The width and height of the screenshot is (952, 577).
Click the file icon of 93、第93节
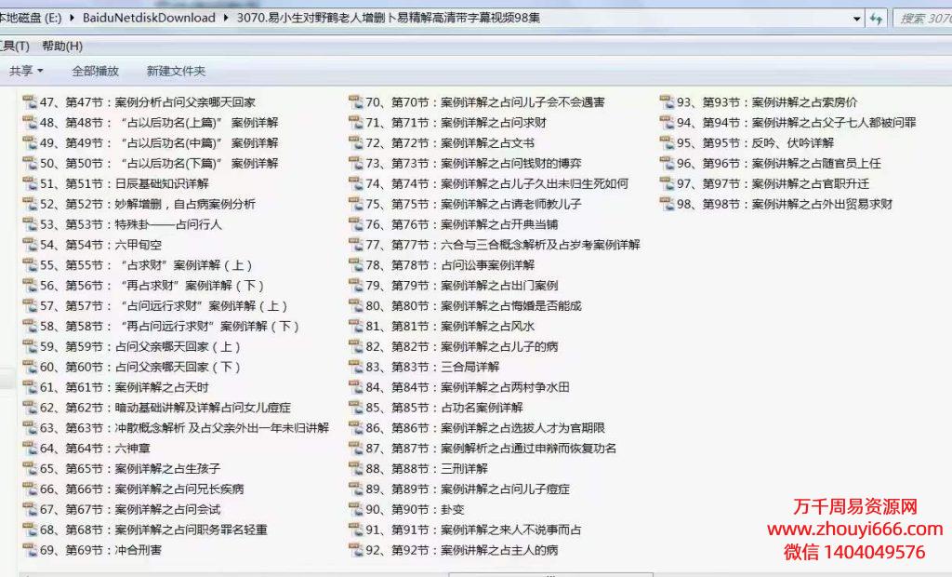pyautogui.click(x=667, y=102)
